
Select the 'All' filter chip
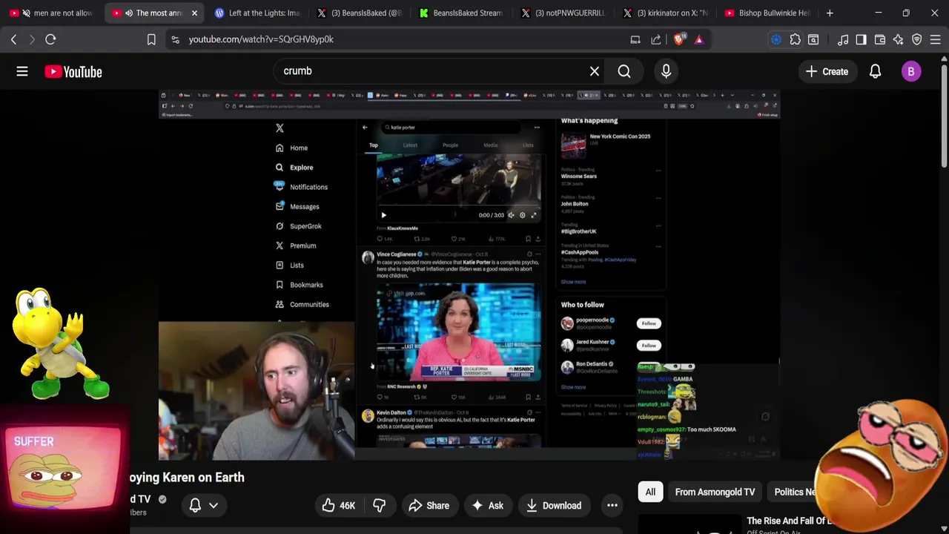coord(650,492)
